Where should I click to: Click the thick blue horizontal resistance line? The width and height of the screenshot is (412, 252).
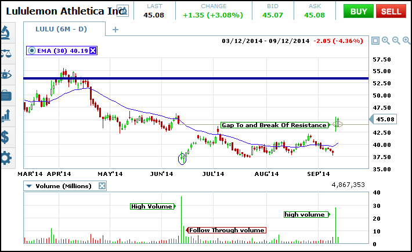pyautogui.click(x=196, y=78)
